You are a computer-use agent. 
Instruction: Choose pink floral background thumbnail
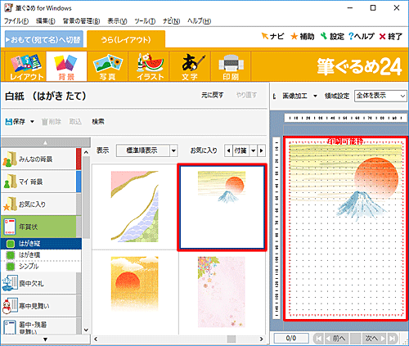222,292
